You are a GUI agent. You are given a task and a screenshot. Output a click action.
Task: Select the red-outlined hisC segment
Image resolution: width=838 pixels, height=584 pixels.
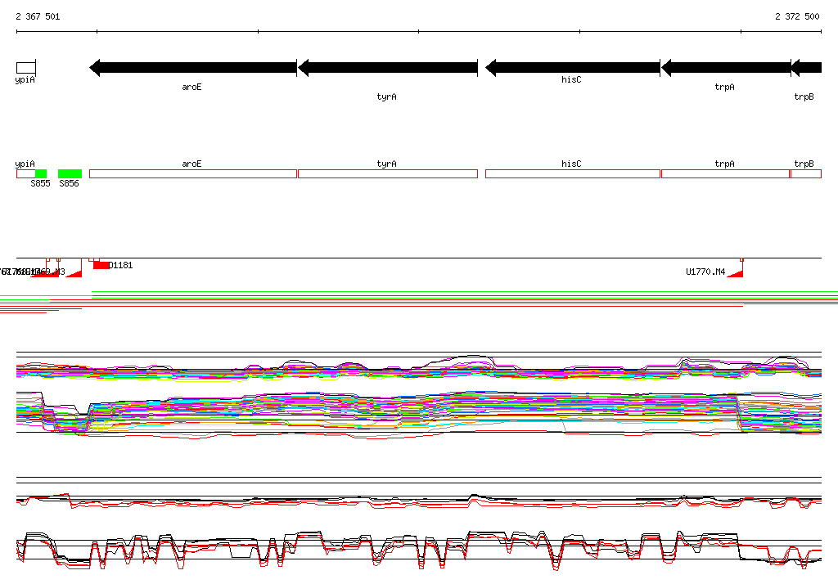click(573, 173)
